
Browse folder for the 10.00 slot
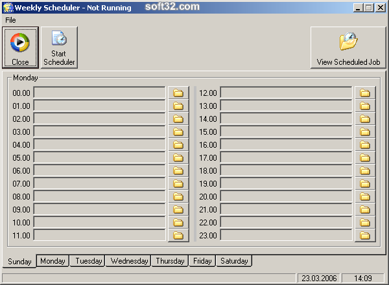178,223
